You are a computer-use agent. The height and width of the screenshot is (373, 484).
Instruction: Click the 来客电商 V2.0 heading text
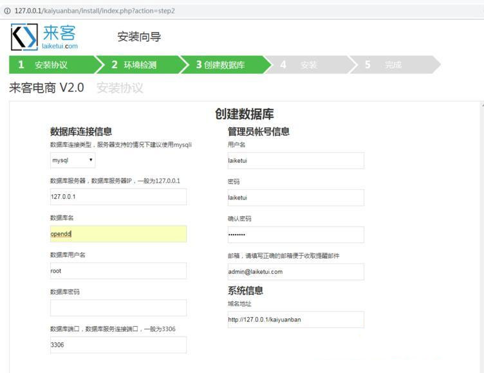(46, 88)
